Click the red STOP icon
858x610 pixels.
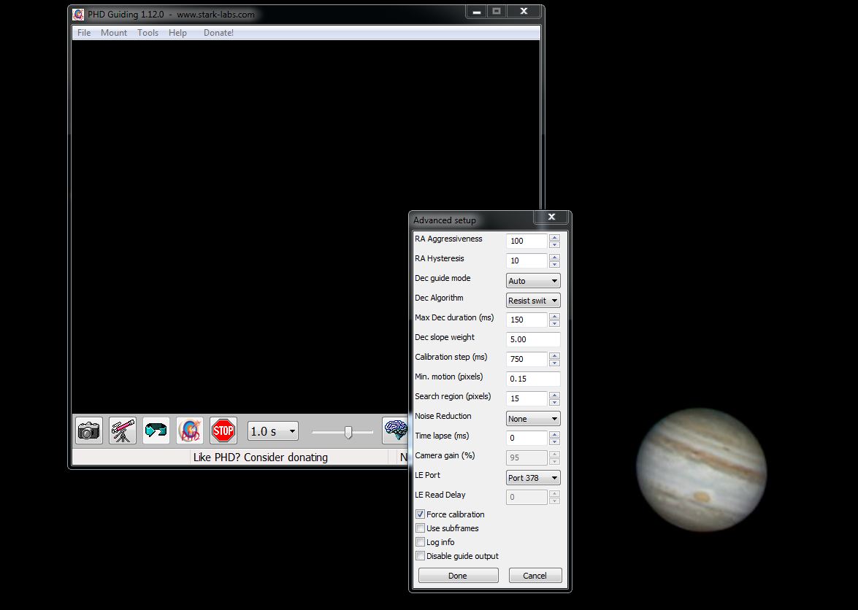(x=223, y=431)
